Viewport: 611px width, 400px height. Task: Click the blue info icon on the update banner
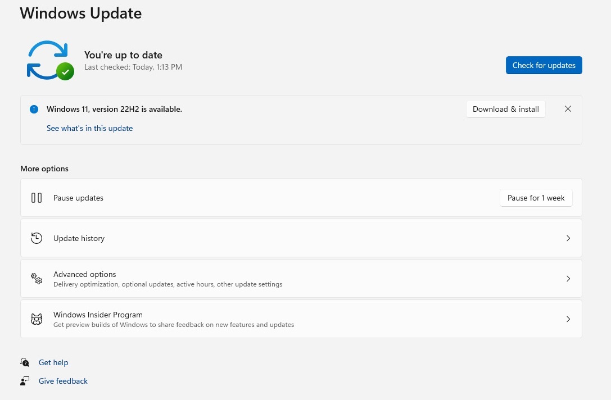[x=34, y=109]
